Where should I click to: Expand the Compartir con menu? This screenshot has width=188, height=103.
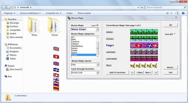[54, 13]
